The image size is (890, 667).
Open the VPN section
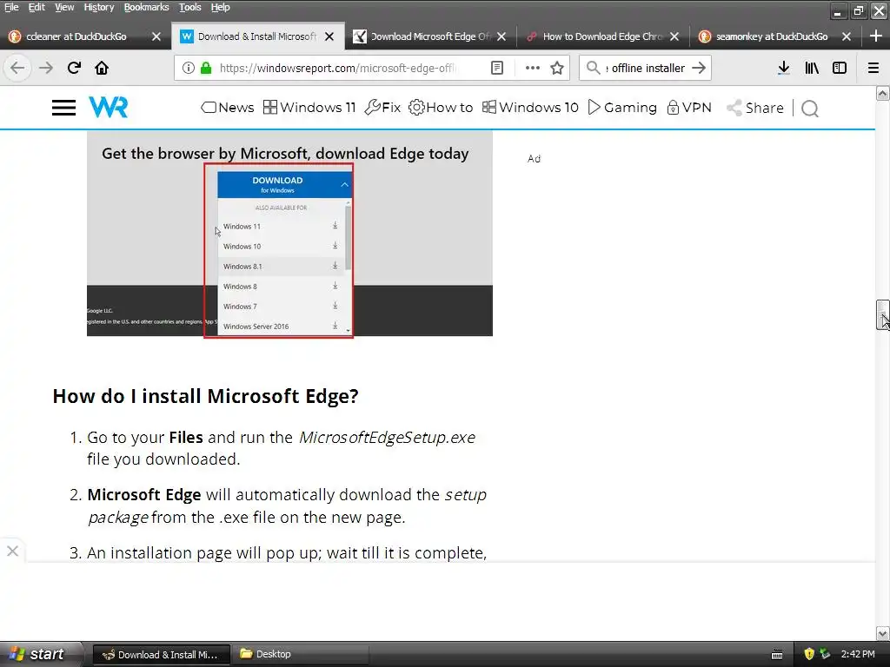pyautogui.click(x=689, y=107)
